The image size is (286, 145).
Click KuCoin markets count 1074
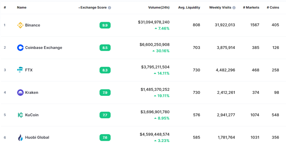(x=255, y=115)
